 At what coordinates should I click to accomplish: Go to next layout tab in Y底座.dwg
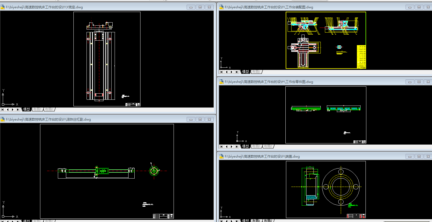coord(13,109)
